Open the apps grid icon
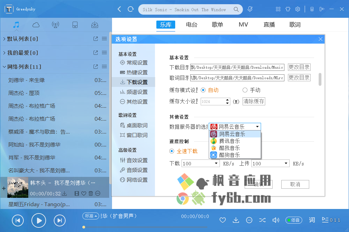Viewport: 349px width, 232px height. (278, 9)
